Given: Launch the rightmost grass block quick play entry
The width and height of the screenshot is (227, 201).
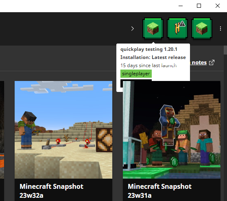Looking at the screenshot, I should pyautogui.click(x=202, y=28).
